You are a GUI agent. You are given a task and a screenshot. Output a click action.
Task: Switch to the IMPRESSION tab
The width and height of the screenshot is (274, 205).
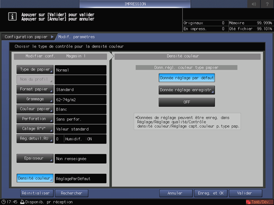[x=135, y=4]
